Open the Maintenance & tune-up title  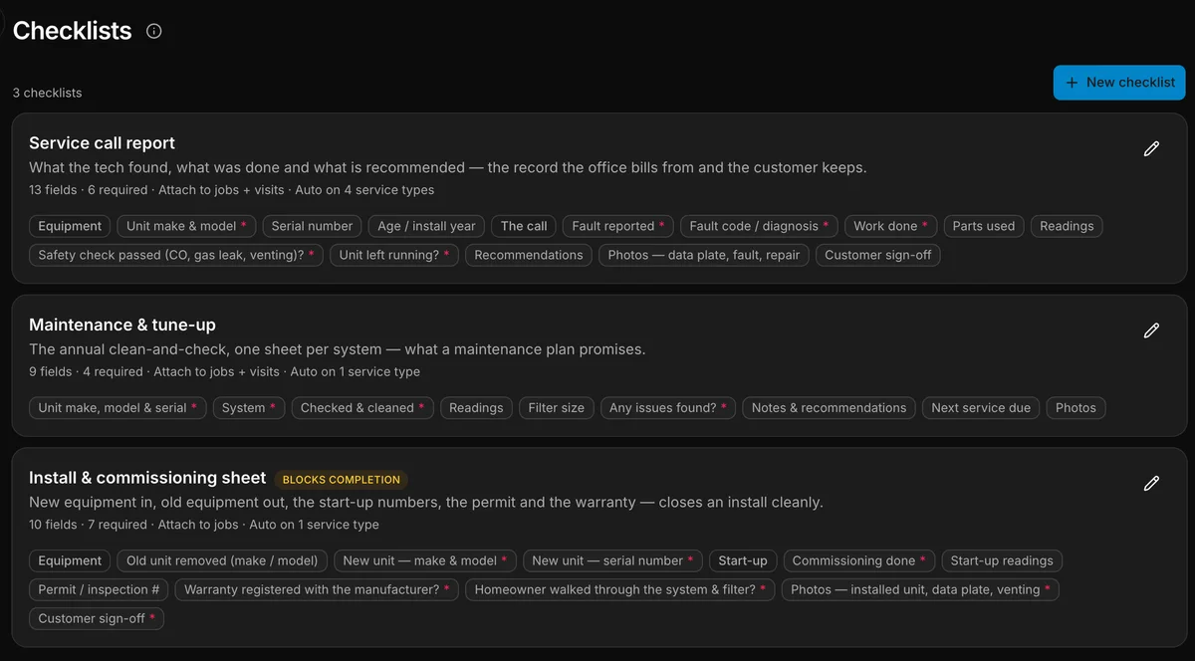pos(122,325)
